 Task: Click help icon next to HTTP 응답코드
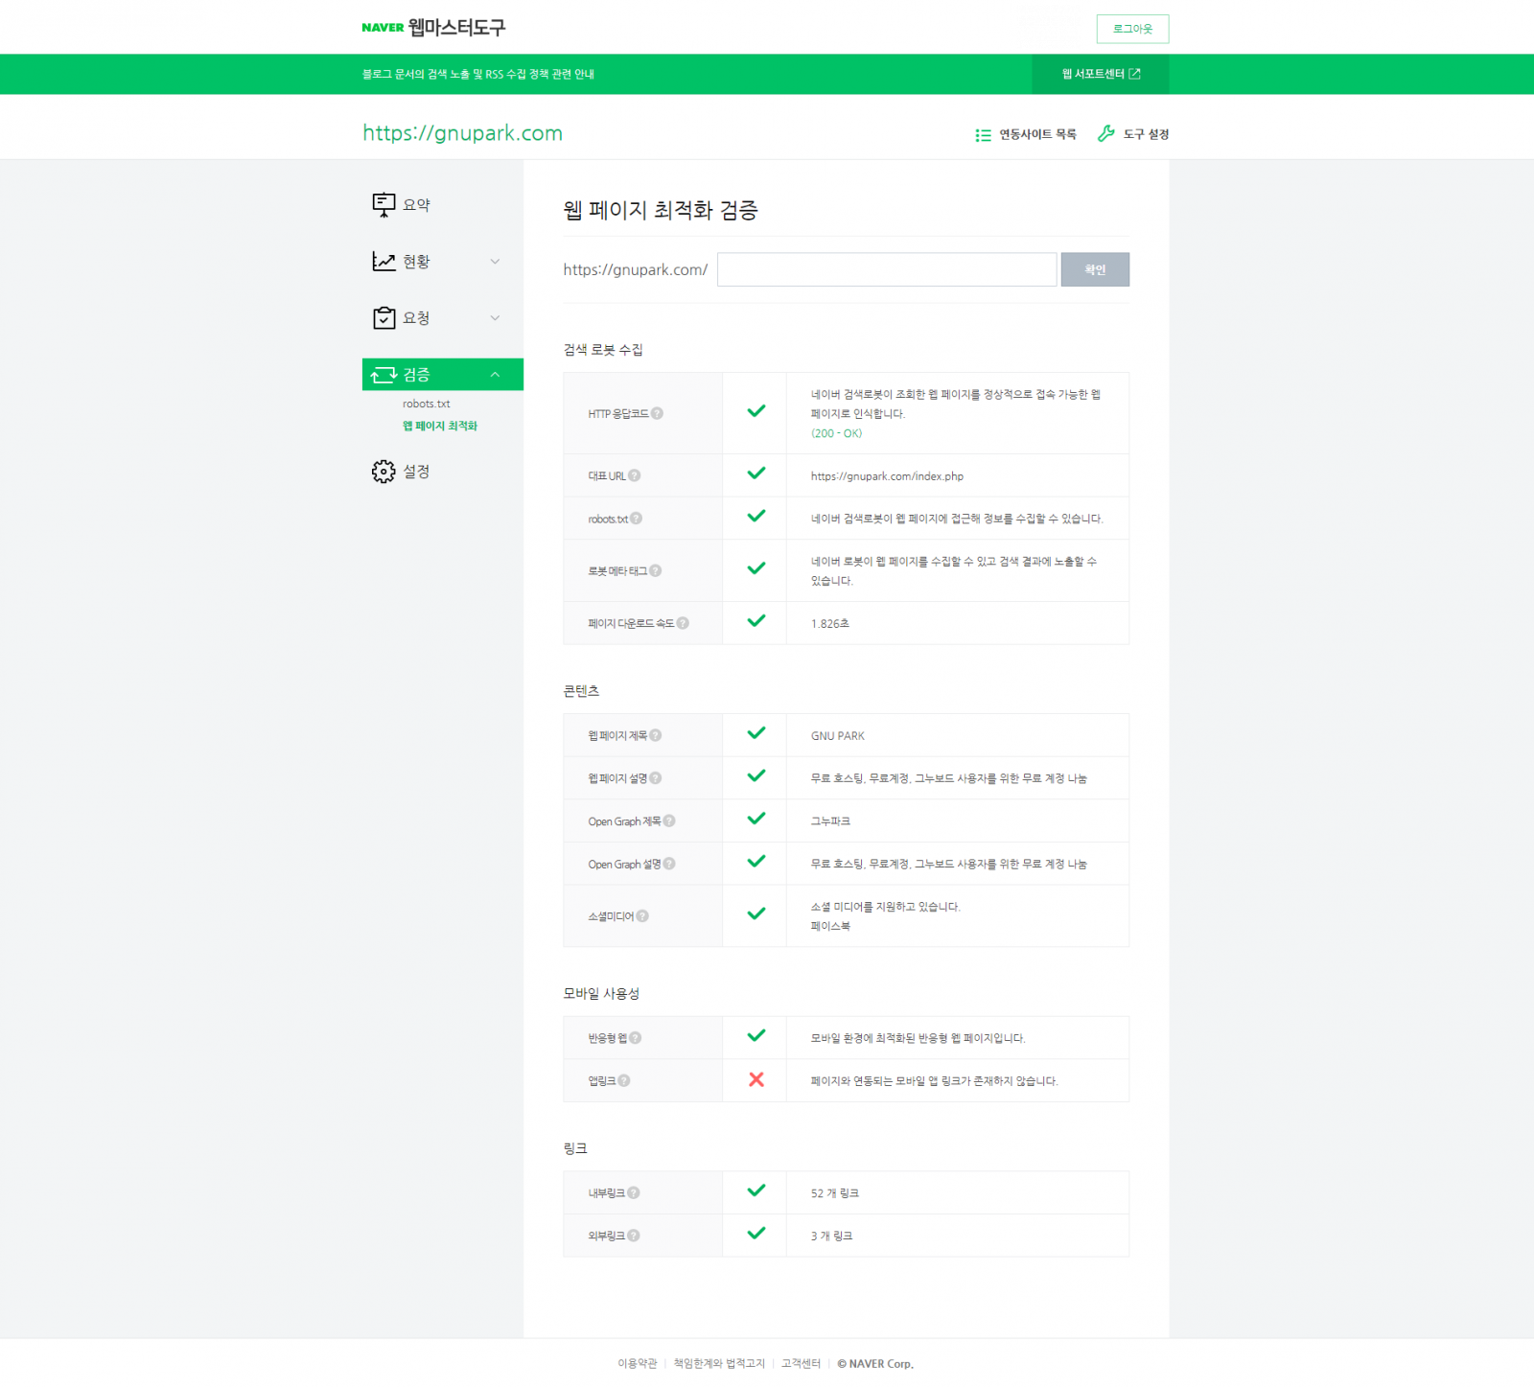tap(657, 414)
